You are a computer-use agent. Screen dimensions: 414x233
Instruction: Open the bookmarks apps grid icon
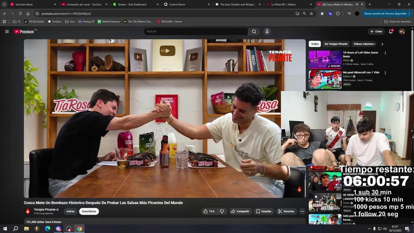coord(4,22)
